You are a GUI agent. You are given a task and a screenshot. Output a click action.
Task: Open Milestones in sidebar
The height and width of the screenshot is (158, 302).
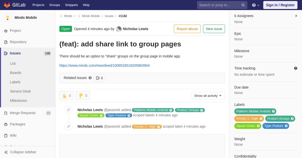[18, 101]
